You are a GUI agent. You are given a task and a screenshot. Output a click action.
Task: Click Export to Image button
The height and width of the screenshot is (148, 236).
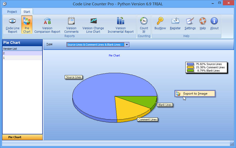pos(195,94)
